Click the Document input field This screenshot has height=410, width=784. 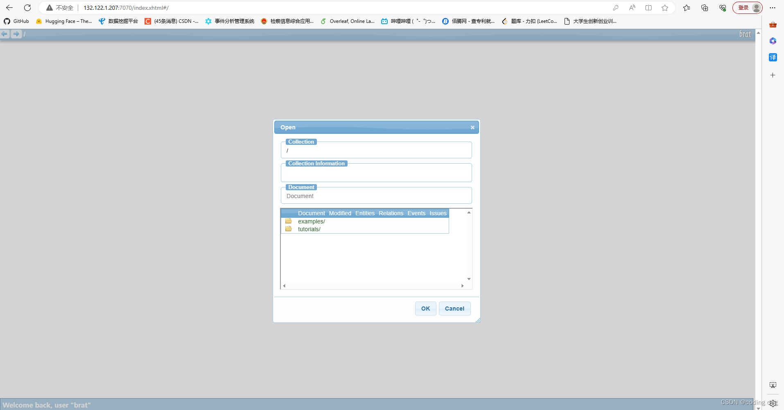click(x=376, y=196)
